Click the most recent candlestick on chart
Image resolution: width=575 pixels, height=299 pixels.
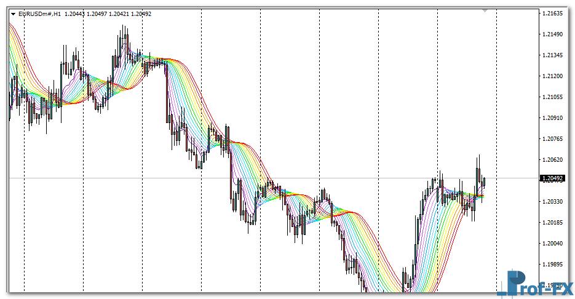click(484, 182)
